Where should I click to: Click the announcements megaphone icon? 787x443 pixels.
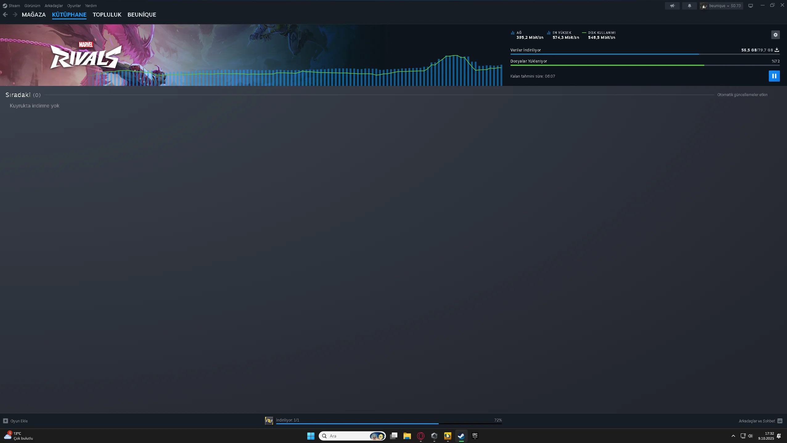click(x=672, y=6)
